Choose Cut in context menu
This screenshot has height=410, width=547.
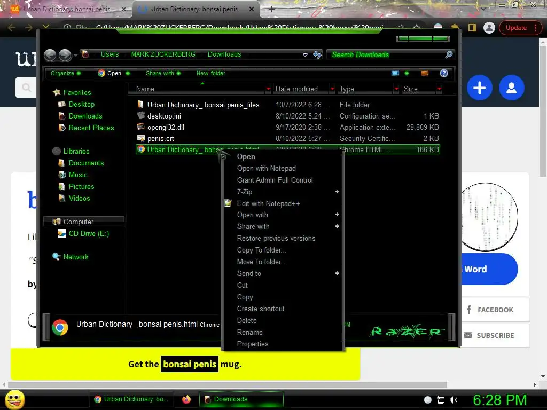283,286
